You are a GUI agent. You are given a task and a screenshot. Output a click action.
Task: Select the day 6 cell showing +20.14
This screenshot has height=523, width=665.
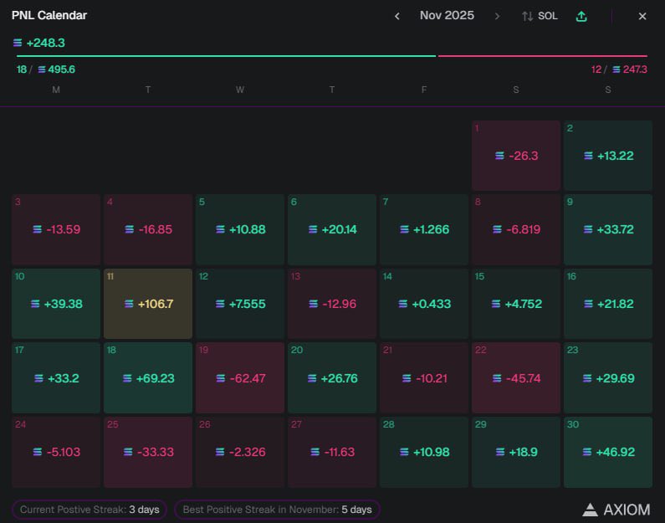pos(332,229)
